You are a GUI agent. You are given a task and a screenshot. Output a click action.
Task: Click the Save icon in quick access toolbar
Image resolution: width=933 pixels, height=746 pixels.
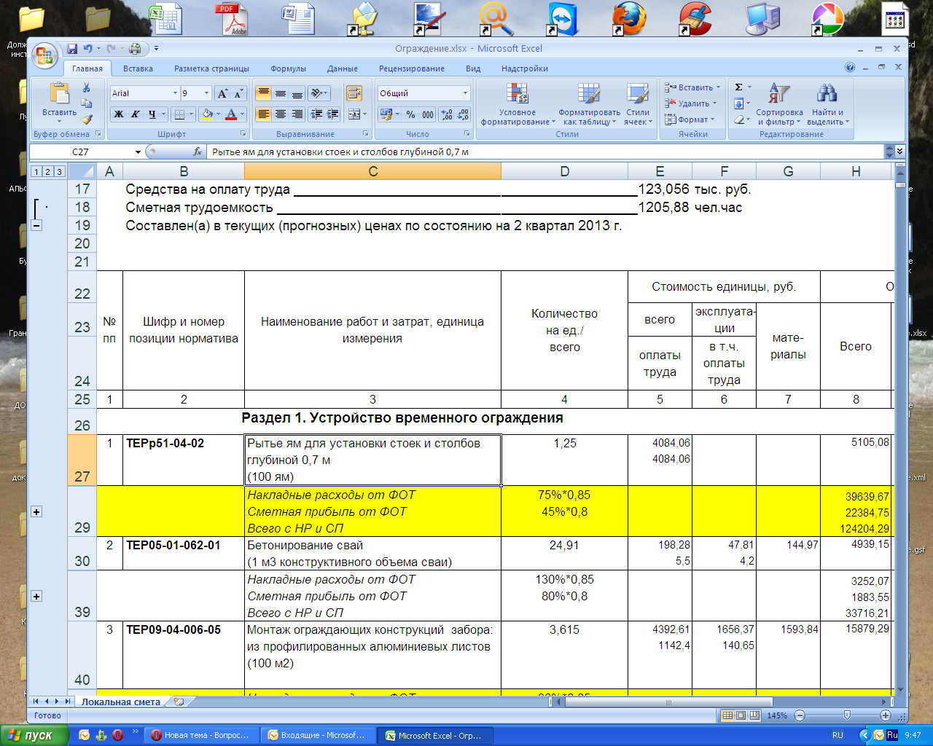point(72,49)
